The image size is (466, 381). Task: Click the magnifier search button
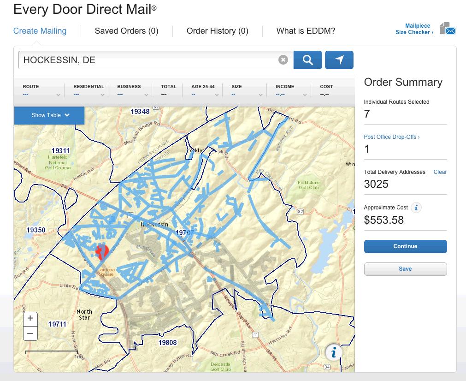click(307, 60)
